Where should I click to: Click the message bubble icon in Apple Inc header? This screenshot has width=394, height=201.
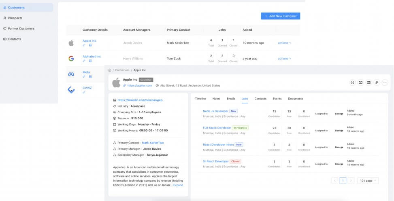pyautogui.click(x=353, y=83)
